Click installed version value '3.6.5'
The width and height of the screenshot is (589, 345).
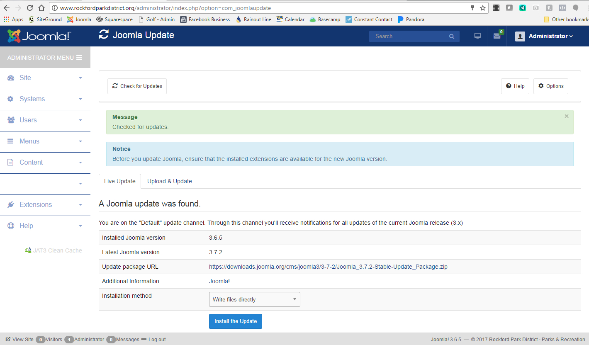[x=216, y=238]
